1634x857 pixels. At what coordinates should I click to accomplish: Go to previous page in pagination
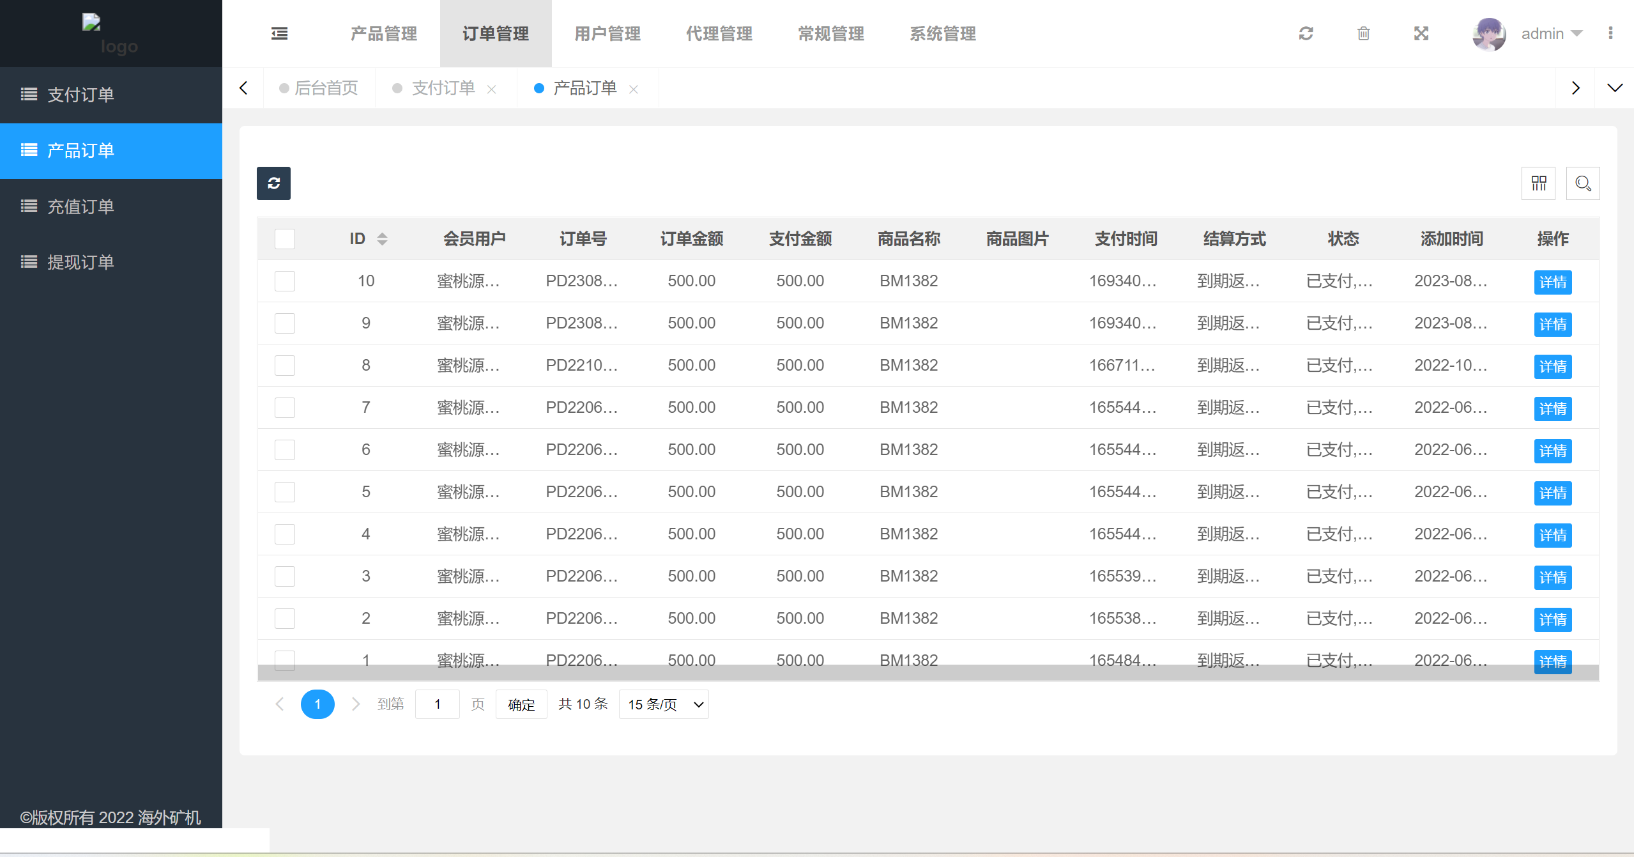tap(279, 704)
